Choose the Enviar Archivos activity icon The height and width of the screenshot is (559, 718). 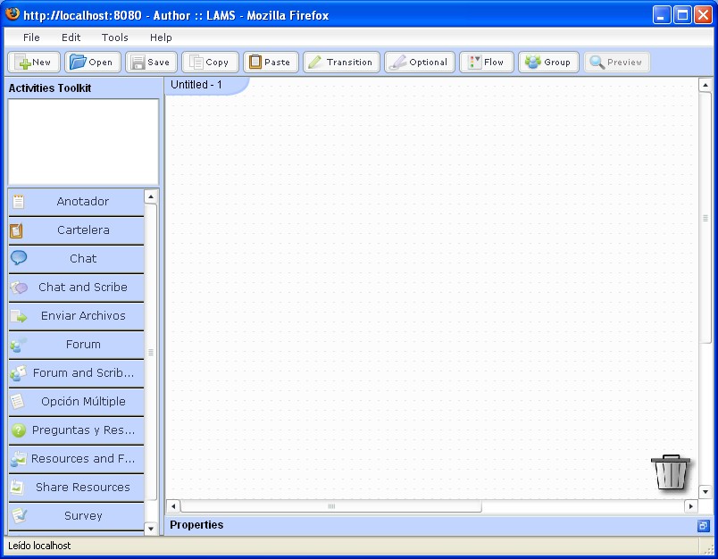coord(18,316)
